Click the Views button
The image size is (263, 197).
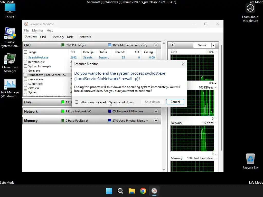[202, 45]
